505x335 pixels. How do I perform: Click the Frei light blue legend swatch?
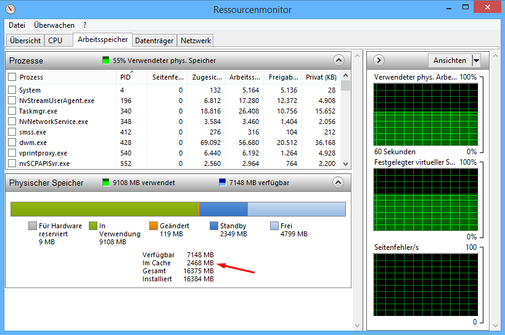pos(274,226)
